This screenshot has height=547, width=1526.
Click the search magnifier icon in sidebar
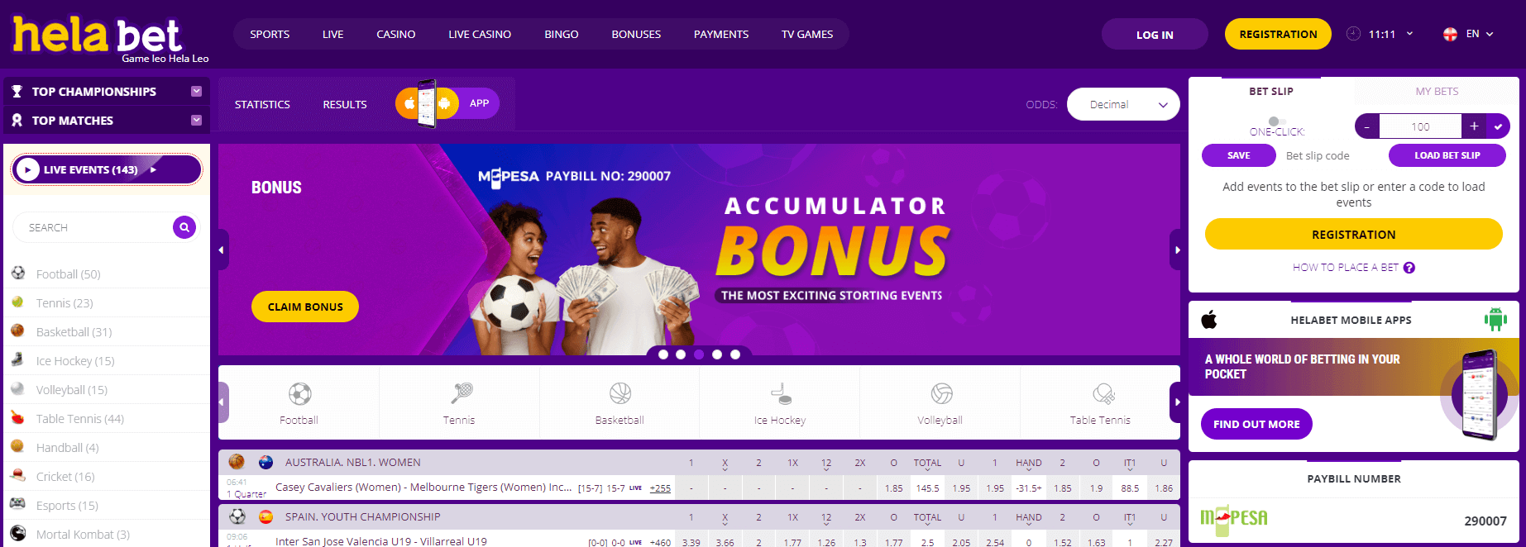coord(184,227)
